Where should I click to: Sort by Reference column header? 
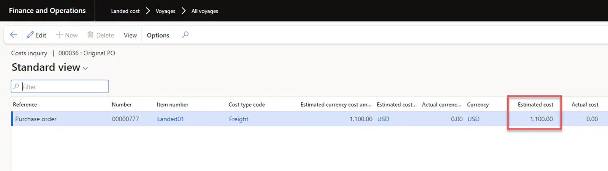pos(25,105)
